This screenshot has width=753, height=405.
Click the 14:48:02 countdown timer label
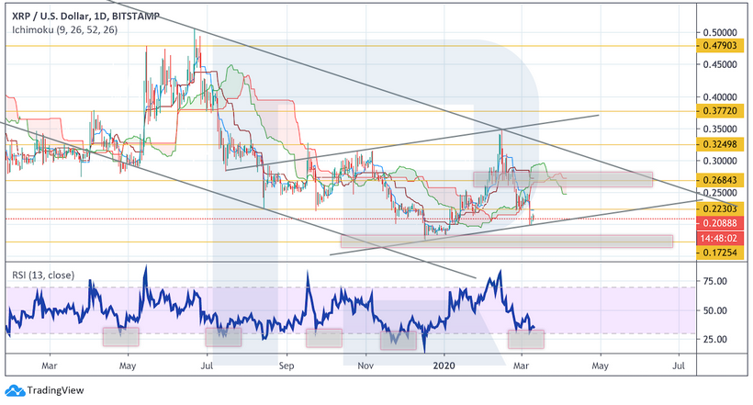point(719,236)
